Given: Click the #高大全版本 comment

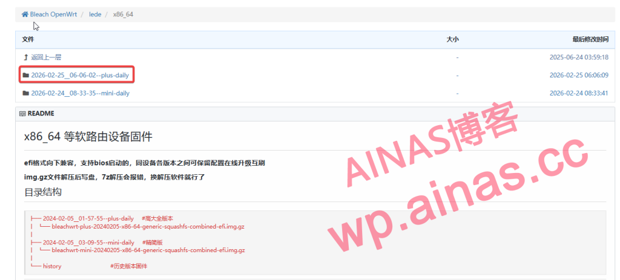Looking at the screenshot, I should (157, 218).
